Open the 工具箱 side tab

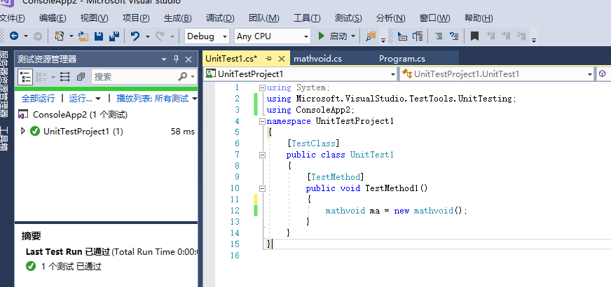4,139
